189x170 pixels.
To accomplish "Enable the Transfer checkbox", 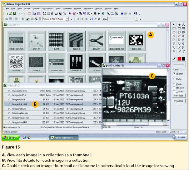I will (x=174, y=92).
